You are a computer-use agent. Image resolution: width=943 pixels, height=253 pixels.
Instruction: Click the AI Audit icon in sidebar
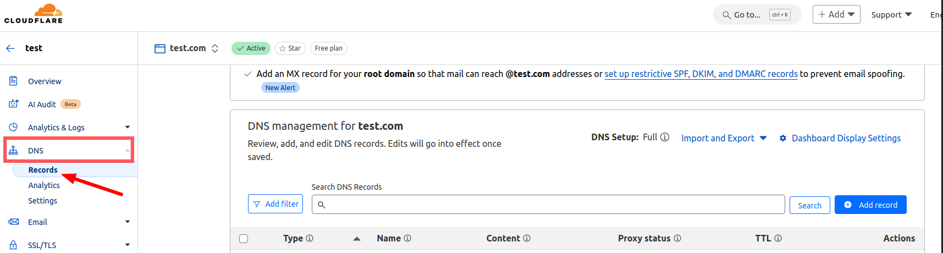click(13, 104)
